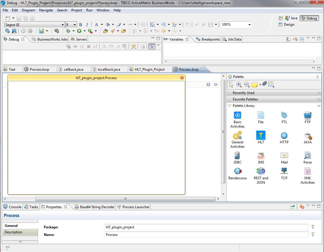Viewport: 324px width, 252px height.
Task: Open the Navigate menu
Action: pyautogui.click(x=46, y=10)
